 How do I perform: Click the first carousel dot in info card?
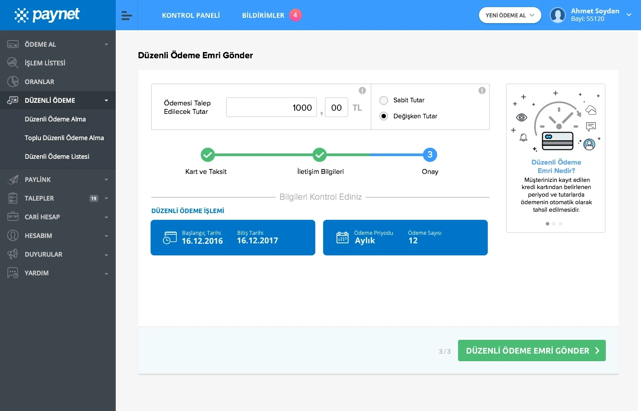(548, 224)
